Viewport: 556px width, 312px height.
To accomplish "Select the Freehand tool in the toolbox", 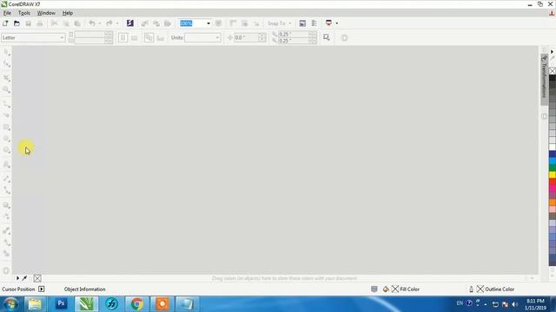I will point(6,104).
